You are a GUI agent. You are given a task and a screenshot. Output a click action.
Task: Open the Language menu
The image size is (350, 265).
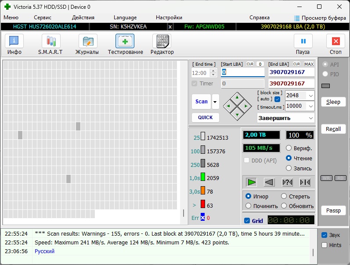[x=125, y=18]
